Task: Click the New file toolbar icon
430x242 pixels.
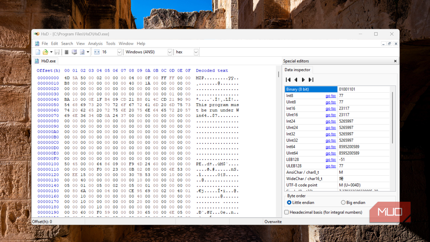Action: point(38,52)
